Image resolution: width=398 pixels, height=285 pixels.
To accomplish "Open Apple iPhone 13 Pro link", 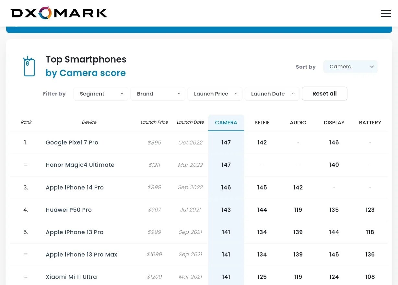I will click(x=75, y=232).
